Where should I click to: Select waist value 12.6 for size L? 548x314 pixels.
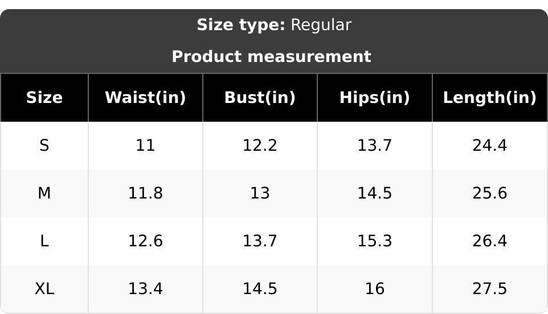click(145, 241)
